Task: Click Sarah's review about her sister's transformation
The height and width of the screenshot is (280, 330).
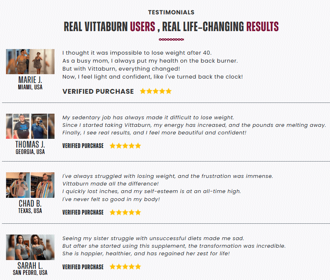Action: [174, 246]
